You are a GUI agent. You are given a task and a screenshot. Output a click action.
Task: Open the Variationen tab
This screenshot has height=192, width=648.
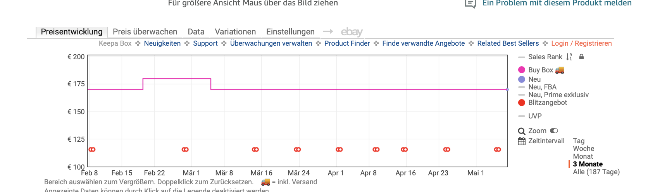pos(235,32)
